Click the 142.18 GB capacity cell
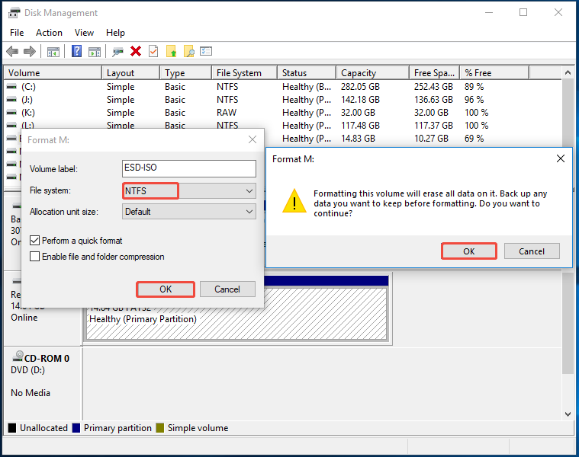 coord(360,100)
